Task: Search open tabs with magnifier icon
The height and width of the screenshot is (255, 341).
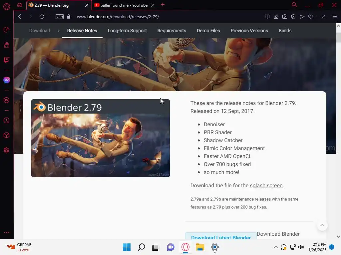Action: click(294, 5)
